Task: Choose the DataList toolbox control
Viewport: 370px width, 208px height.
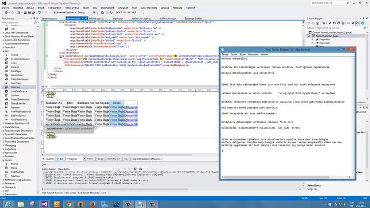Action: pyautogui.click(x=15, y=67)
